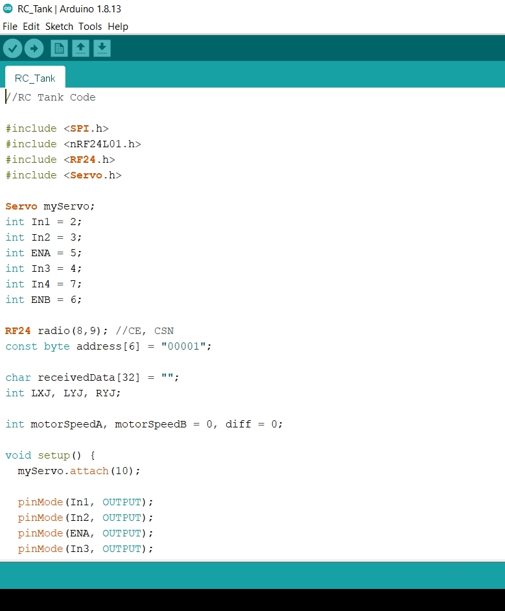505x611 pixels.
Task: Upload the sketch with the arrow button
Action: pos(34,48)
